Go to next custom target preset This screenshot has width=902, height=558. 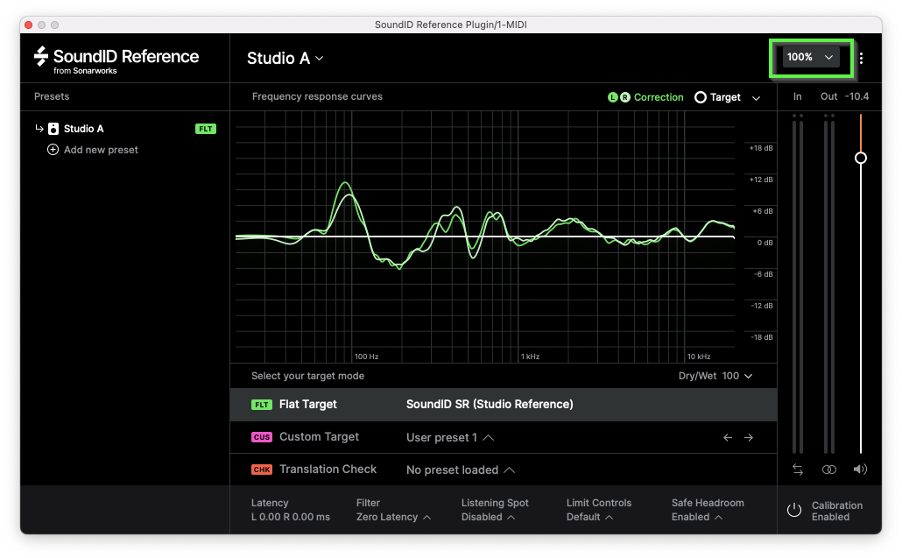[749, 438]
